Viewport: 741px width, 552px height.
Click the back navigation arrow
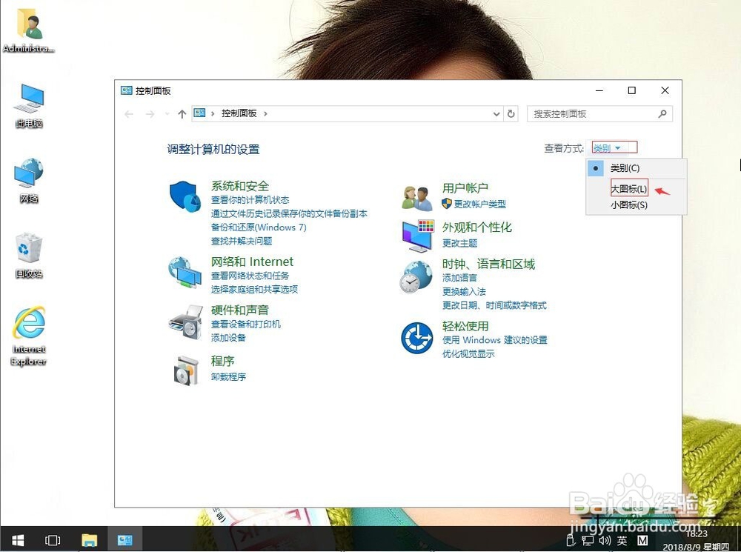[129, 113]
